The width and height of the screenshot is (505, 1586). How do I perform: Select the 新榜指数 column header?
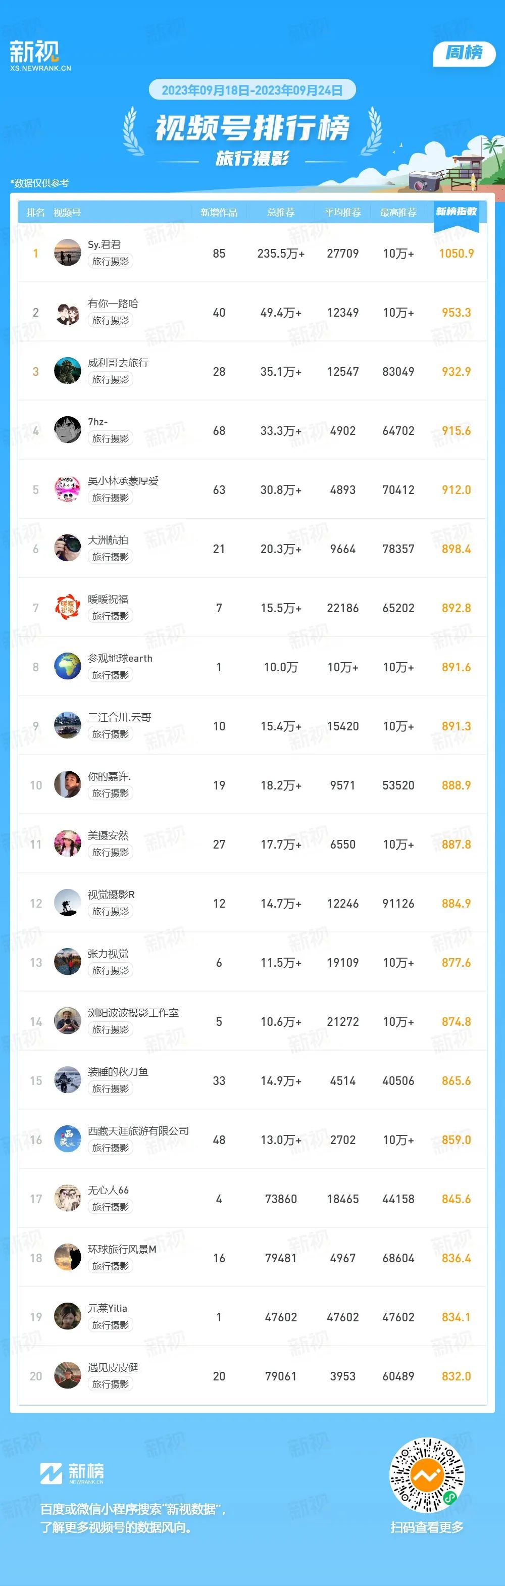coord(457,212)
